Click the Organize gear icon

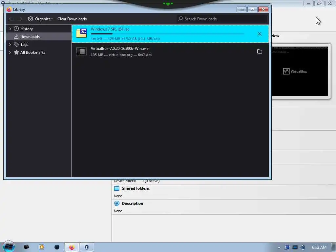coord(31,19)
